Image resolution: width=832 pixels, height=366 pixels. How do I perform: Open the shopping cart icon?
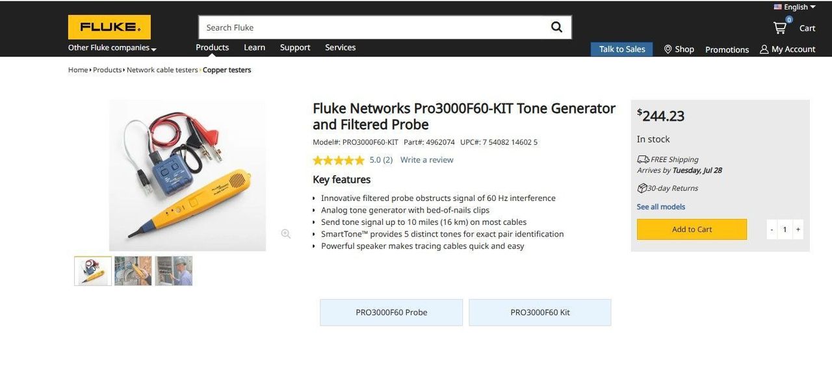pos(779,28)
